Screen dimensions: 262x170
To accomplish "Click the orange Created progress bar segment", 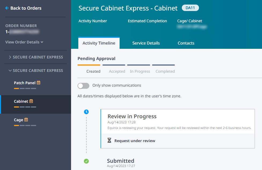I will (x=89, y=65).
